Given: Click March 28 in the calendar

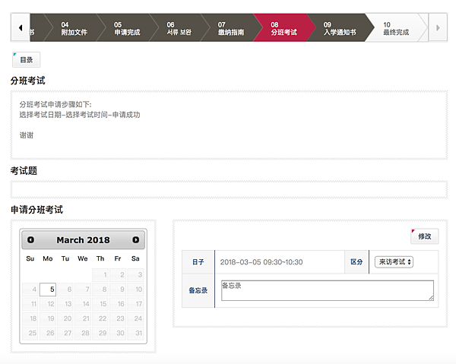Looking at the screenshot, I should [x=83, y=333].
